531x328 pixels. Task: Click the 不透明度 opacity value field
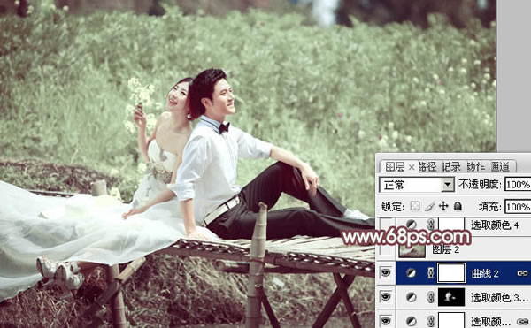518,185
